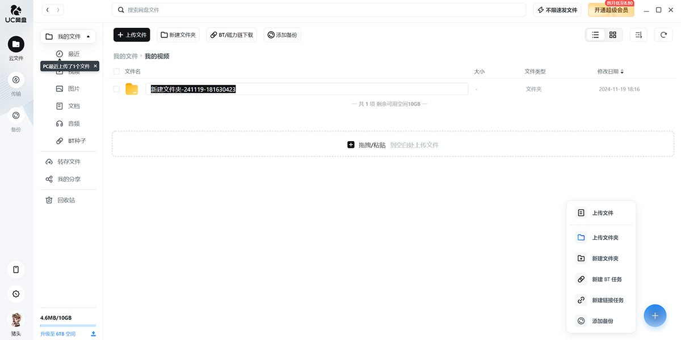
Task: Switch to grid view layout
Action: [x=613, y=35]
